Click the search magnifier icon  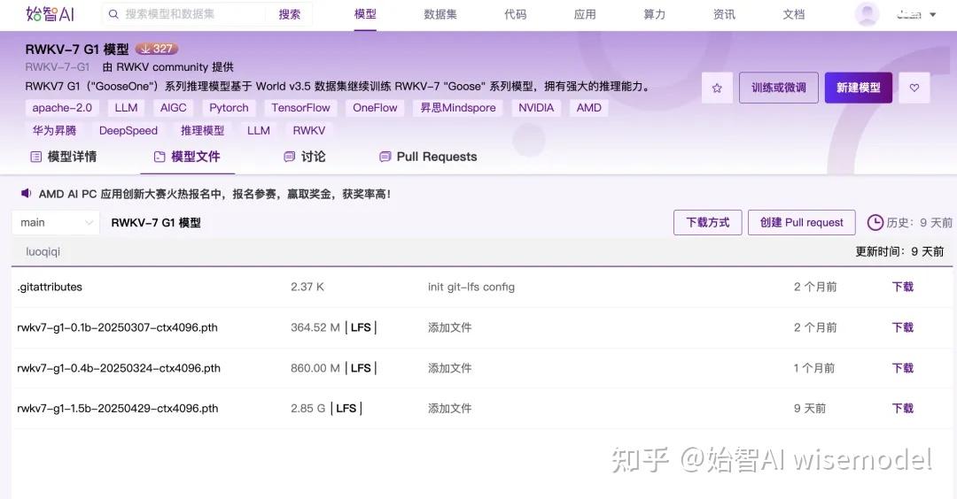[113, 14]
